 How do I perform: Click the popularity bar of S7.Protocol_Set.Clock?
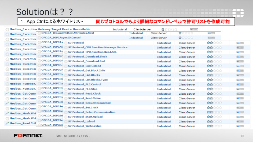click(240, 108)
